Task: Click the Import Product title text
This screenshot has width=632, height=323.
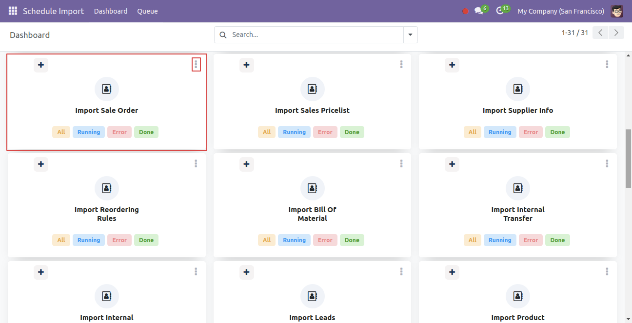Action: [518, 318]
